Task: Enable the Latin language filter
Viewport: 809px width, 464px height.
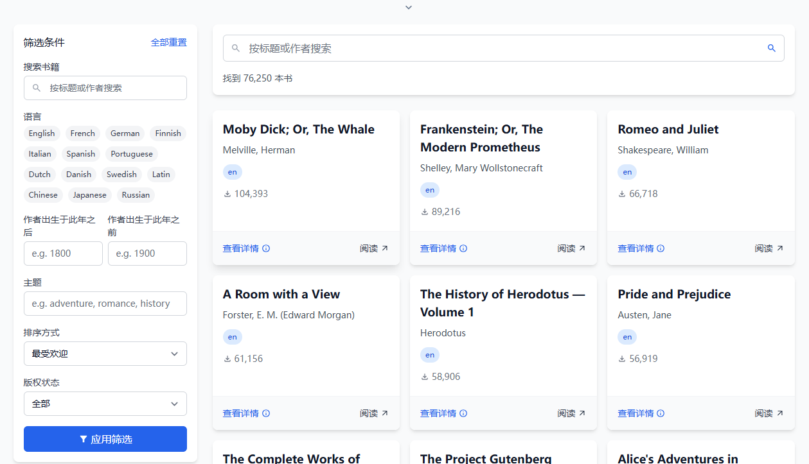Action: point(161,175)
